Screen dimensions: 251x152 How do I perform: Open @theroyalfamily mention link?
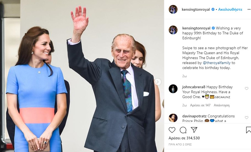click(217, 63)
